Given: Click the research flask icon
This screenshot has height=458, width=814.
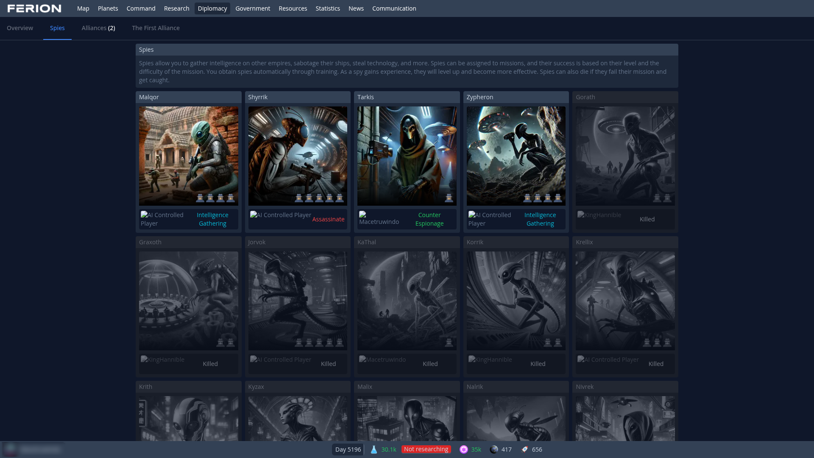Looking at the screenshot, I should 374,450.
